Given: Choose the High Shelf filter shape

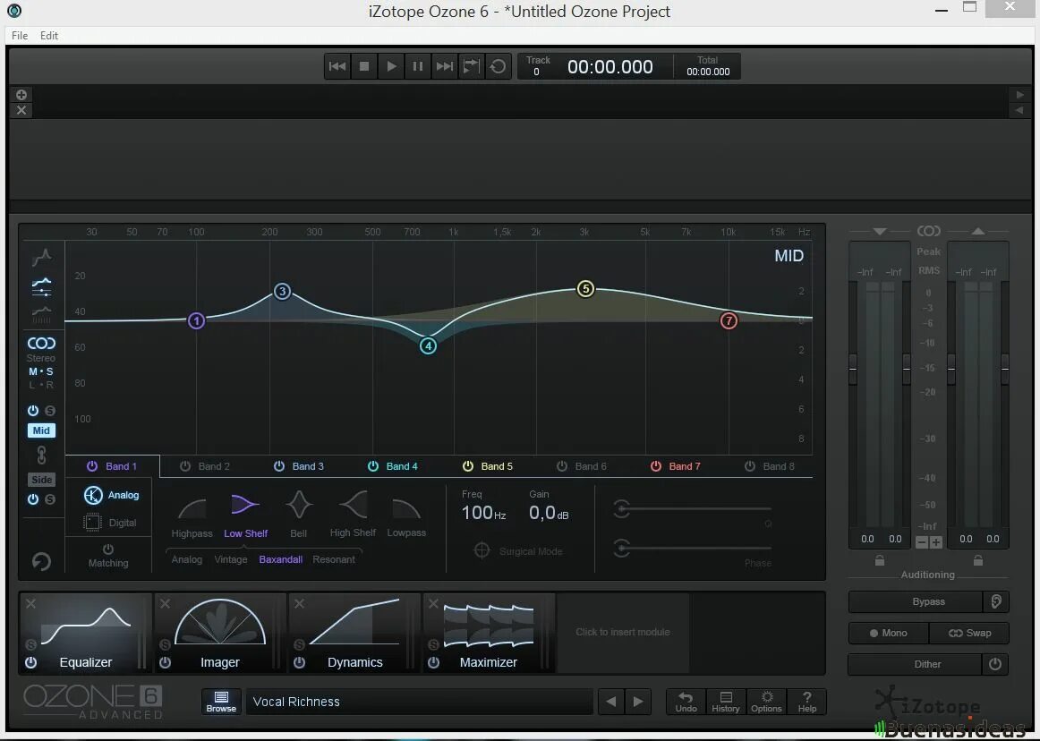Looking at the screenshot, I should 353,515.
